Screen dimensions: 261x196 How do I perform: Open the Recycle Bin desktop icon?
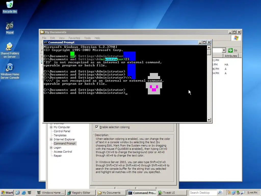[x=10, y=7]
